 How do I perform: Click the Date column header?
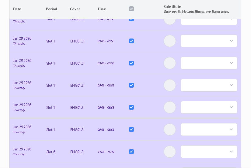[x=17, y=9]
